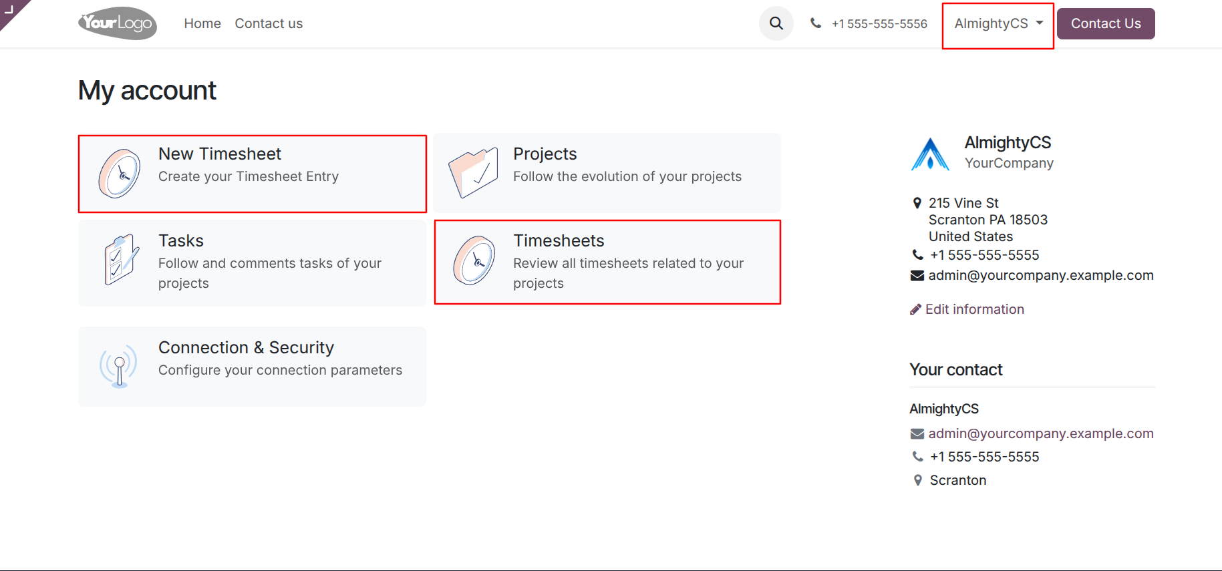Select New Timesheet card title
Screen dimensions: 1222x571
pos(220,154)
